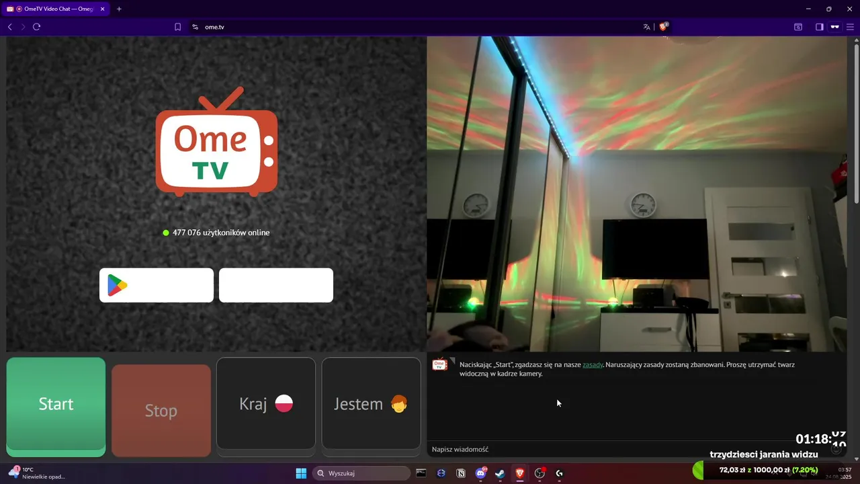Screen dimensions: 860x484
Task: Toggle the browser sidebar panel icon
Action: (x=819, y=27)
